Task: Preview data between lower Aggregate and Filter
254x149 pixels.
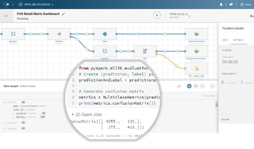Action: click(x=121, y=51)
